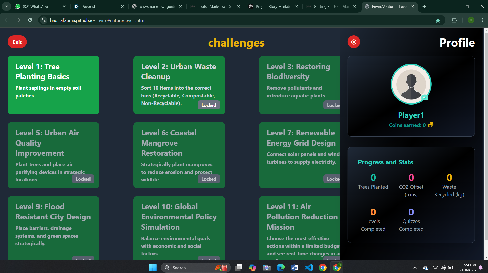Click Locked badge on Level 6 card

pyautogui.click(x=209, y=179)
